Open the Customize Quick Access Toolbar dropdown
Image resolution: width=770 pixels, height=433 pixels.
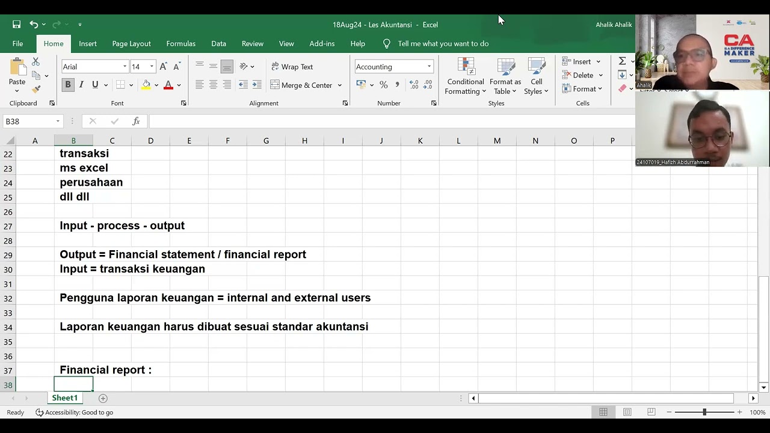(x=79, y=25)
